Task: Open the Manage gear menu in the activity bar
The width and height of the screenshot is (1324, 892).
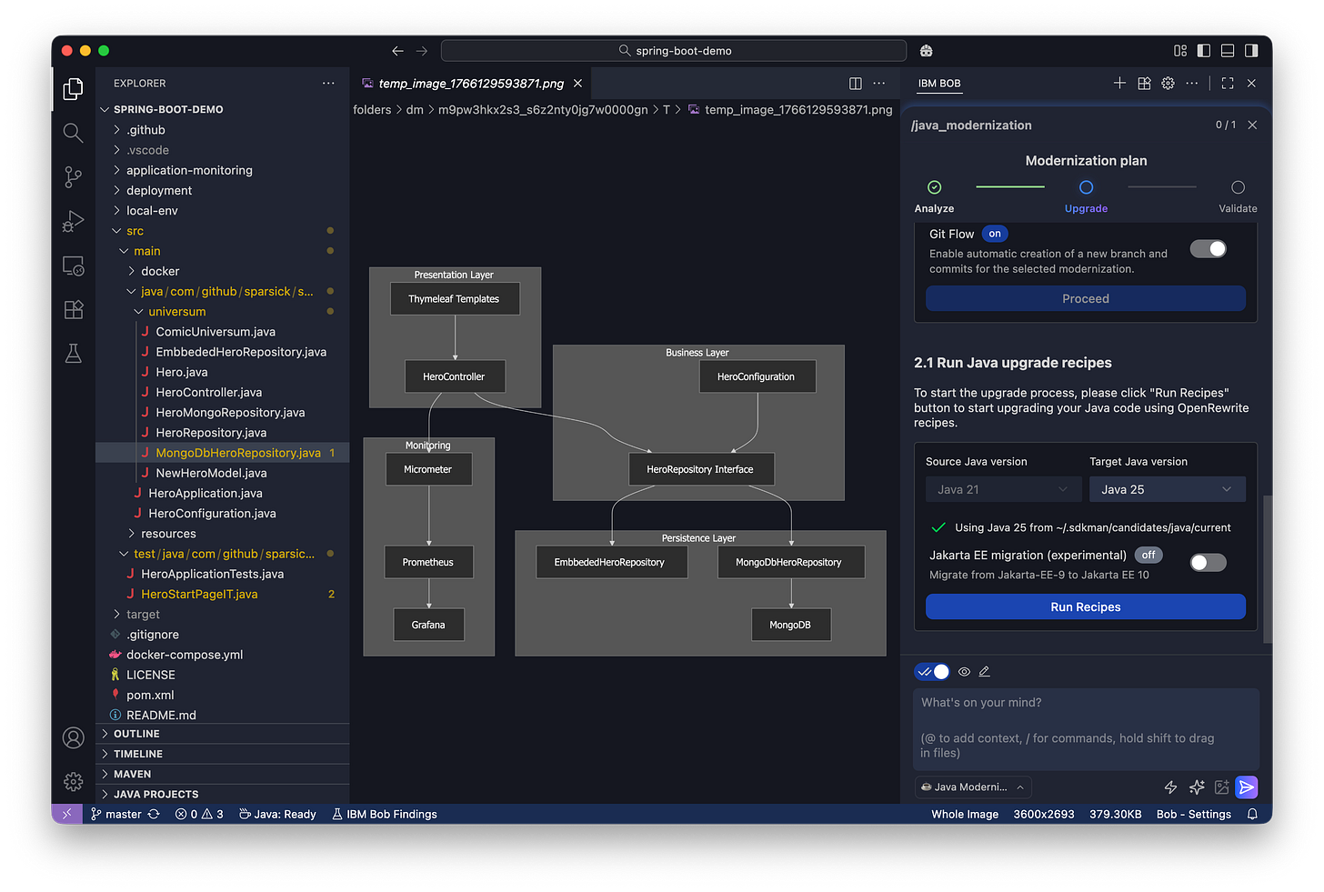Action: click(74, 781)
